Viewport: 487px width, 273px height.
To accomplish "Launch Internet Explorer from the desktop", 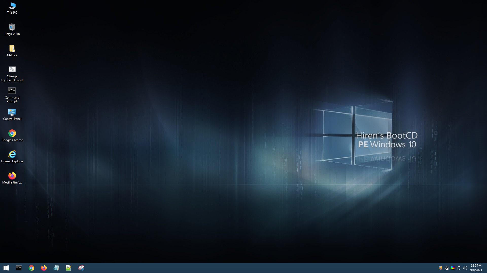I will click(x=12, y=154).
